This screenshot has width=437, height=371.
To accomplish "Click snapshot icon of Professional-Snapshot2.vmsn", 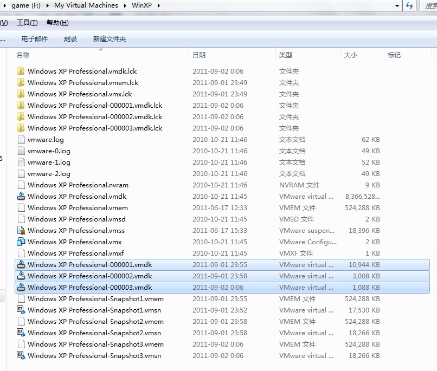I will click(x=21, y=333).
